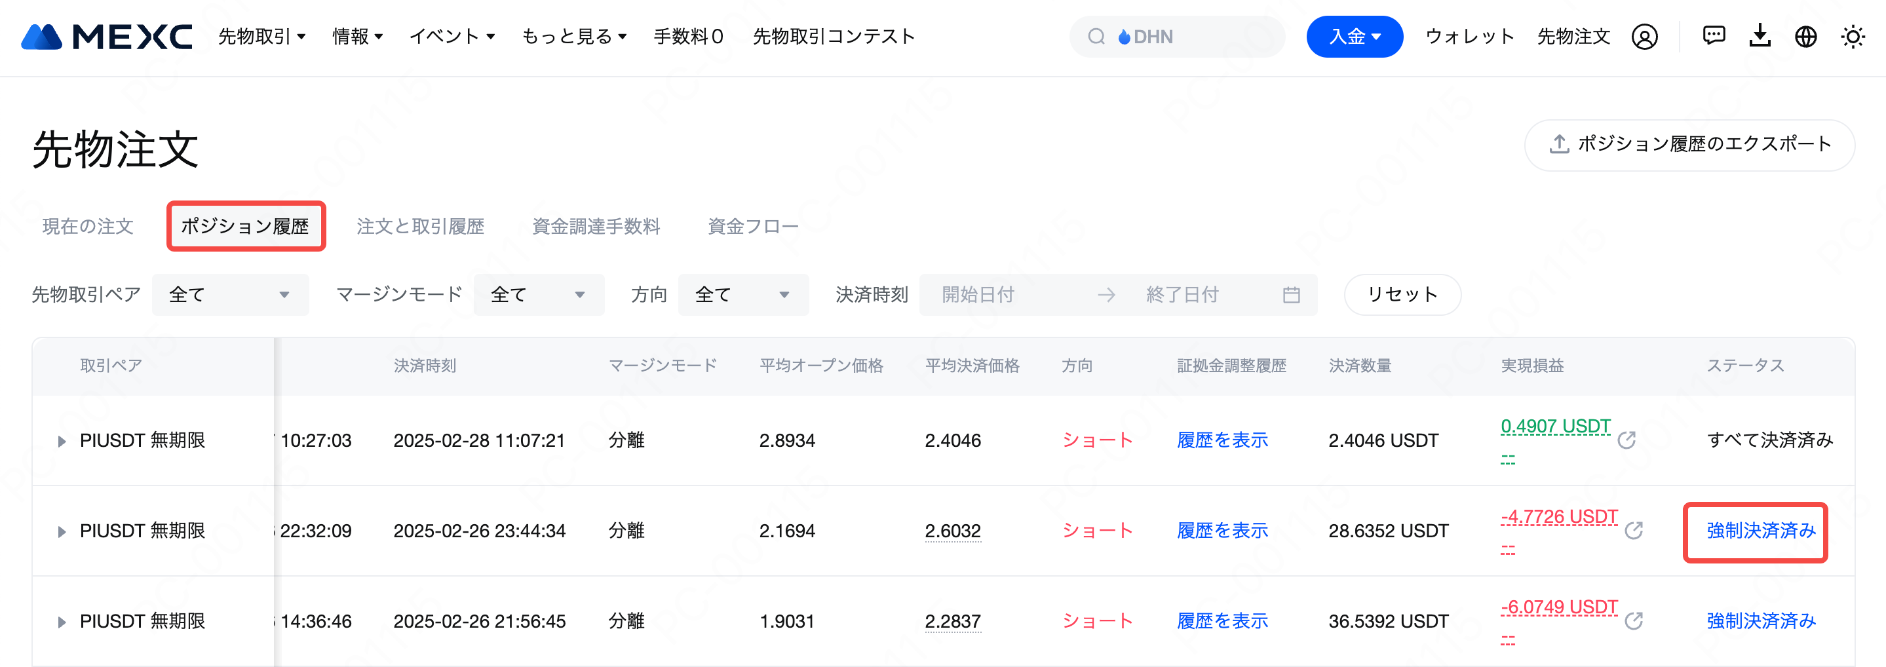Click ポジション履歴のエクスポート button
Viewport: 1886px width, 667px height.
(1689, 145)
